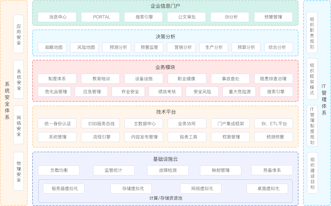Select the 隐患排查治理 box
The height and width of the screenshot is (206, 331).
[x=273, y=79]
